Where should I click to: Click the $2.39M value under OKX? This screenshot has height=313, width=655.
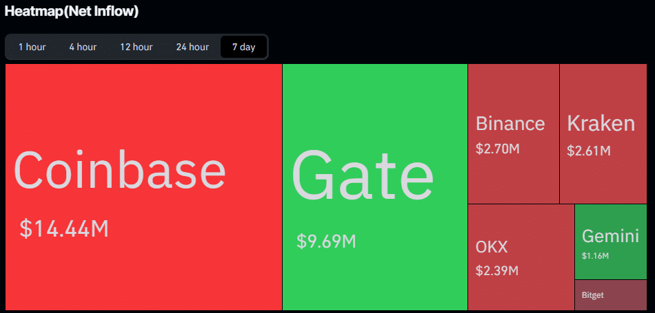497,270
